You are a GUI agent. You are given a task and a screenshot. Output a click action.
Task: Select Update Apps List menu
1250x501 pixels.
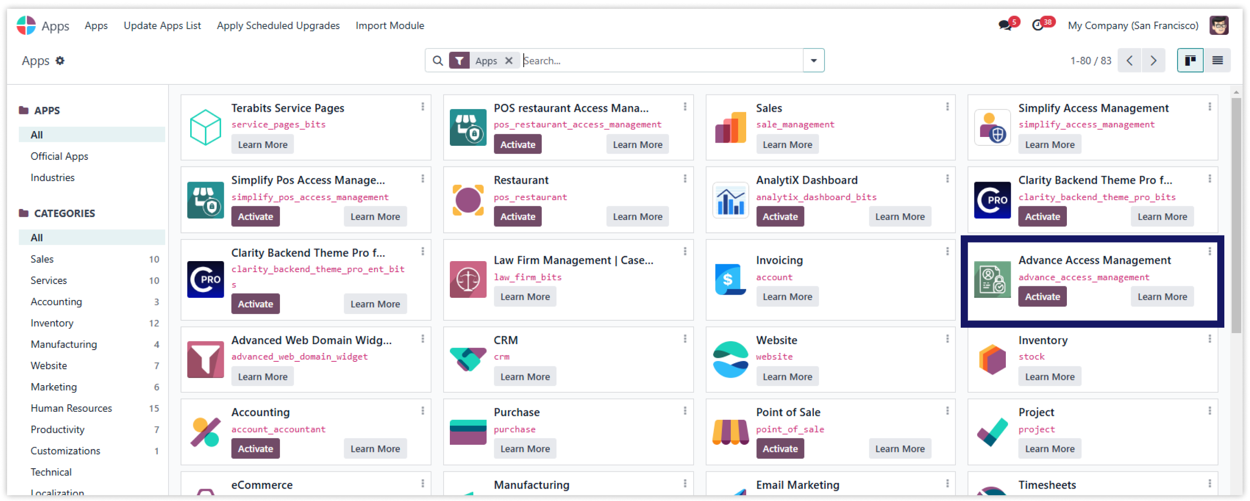162,25
